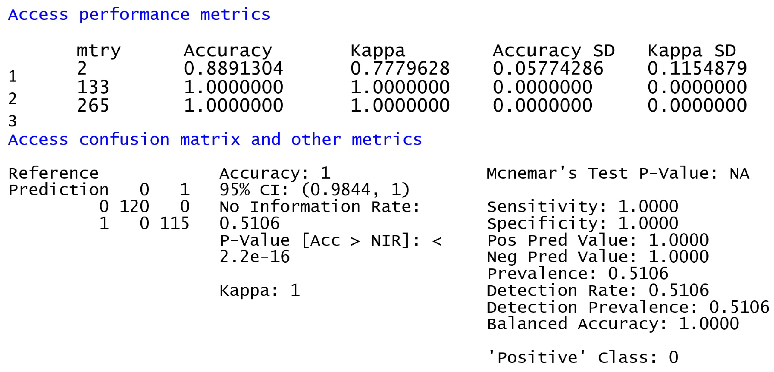Click confusion matrix count 115

point(175,223)
